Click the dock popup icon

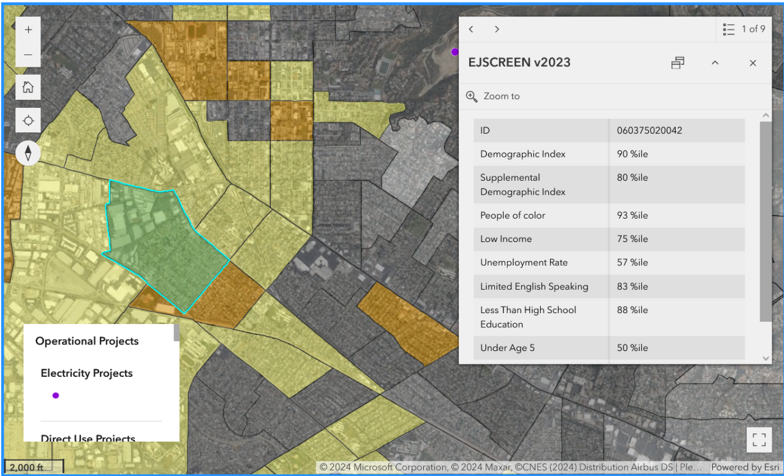[677, 62]
